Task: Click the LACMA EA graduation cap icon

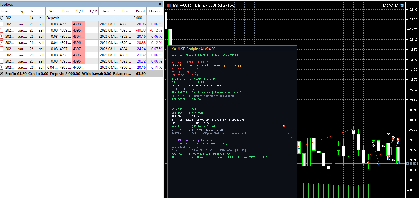Action: click(x=402, y=5)
